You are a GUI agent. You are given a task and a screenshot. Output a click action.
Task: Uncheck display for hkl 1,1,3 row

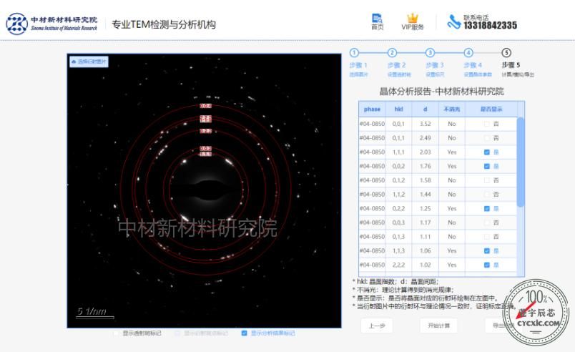486,251
